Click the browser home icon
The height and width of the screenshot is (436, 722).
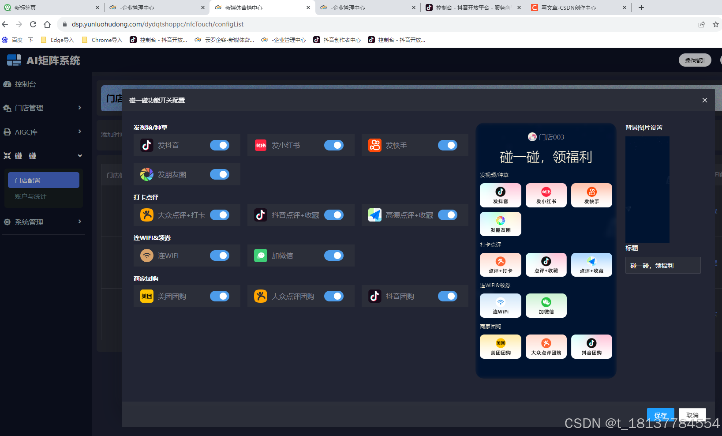(47, 24)
